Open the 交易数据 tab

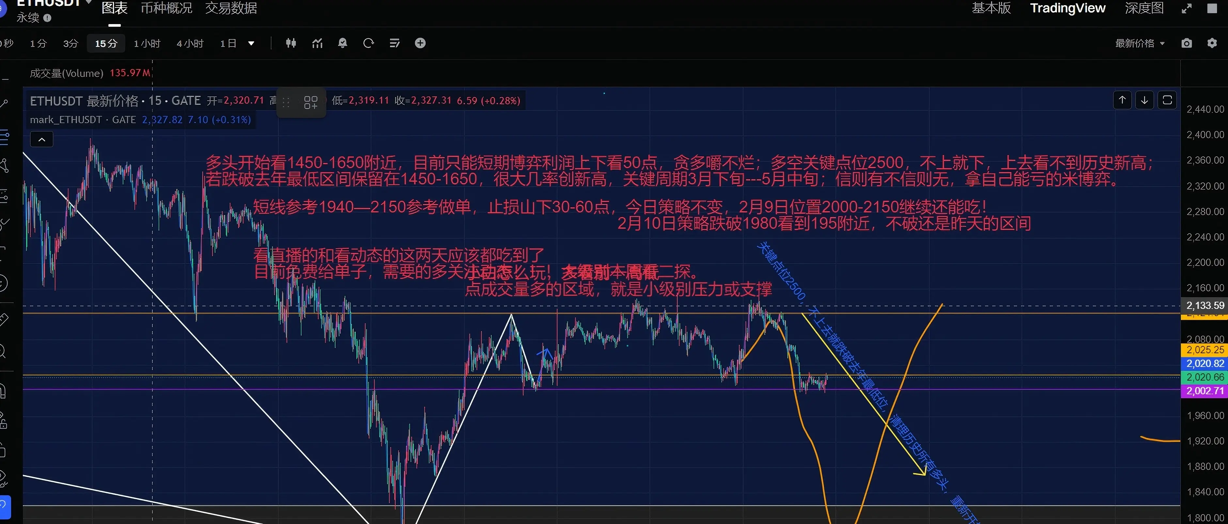click(231, 8)
